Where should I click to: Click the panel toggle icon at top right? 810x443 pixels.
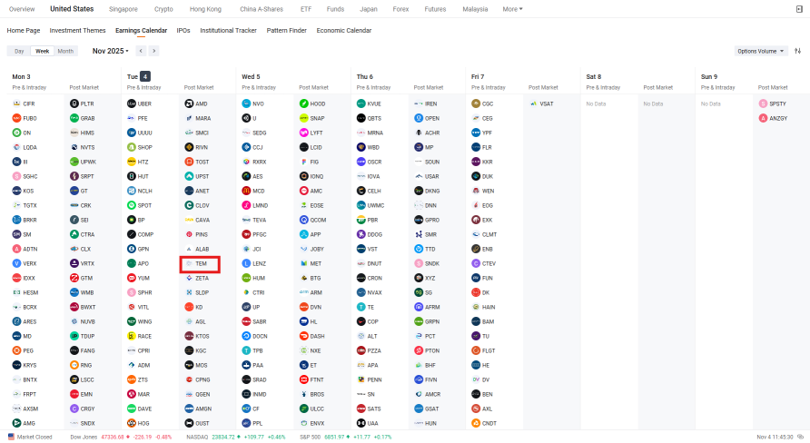[x=798, y=9]
